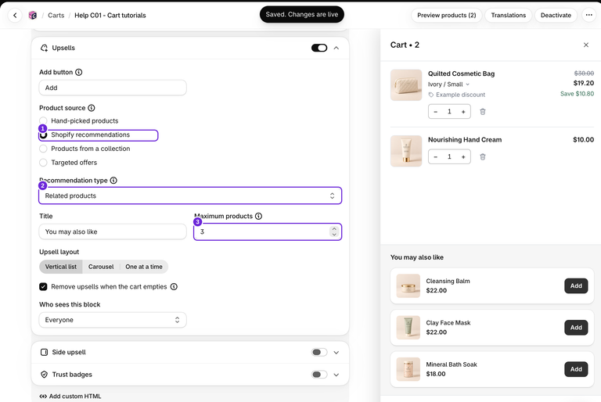
Task: Click the Add button info icon
Action: (78, 72)
